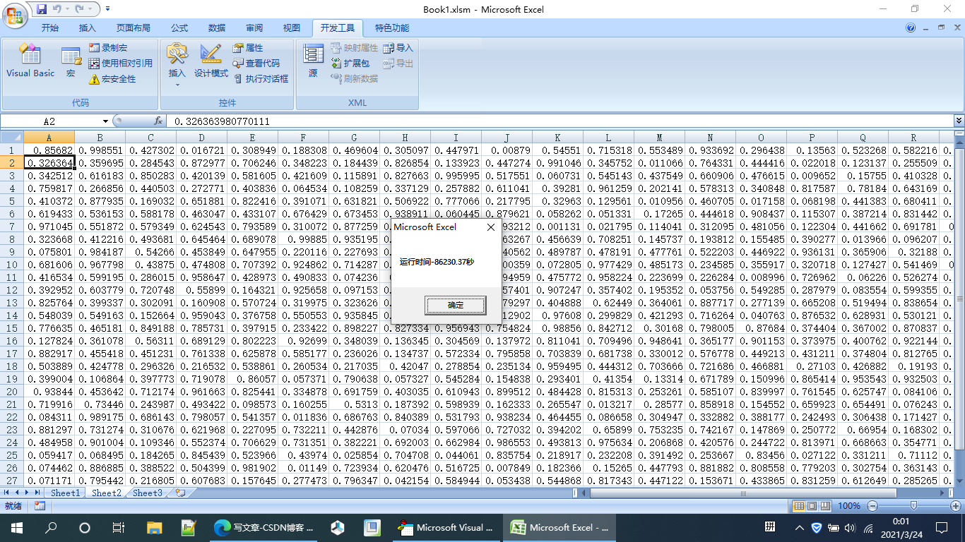Viewport: 965px width, 542px height.
Task: Switch to the 页面布局 ribbon tab
Action: (134, 28)
